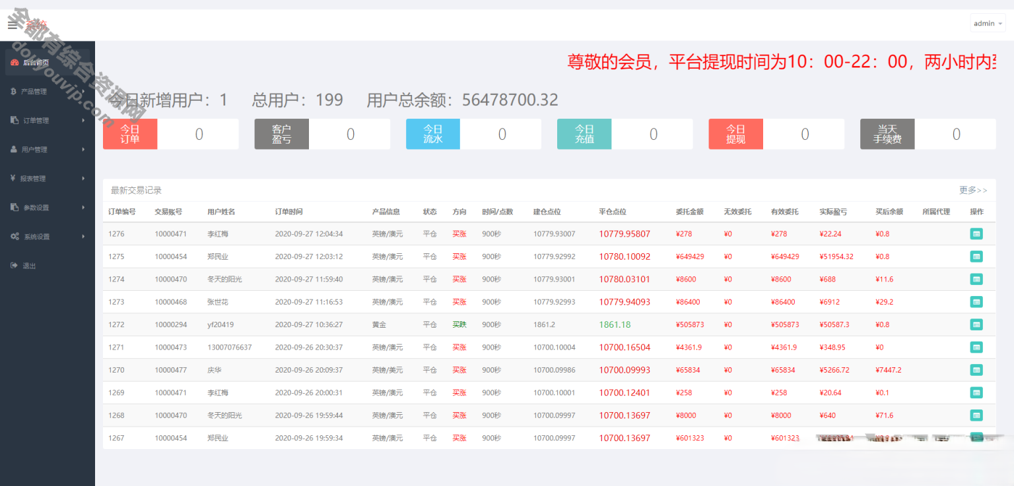Open details icon for order 1274
Screen dimensions: 1014x486
tap(976, 279)
